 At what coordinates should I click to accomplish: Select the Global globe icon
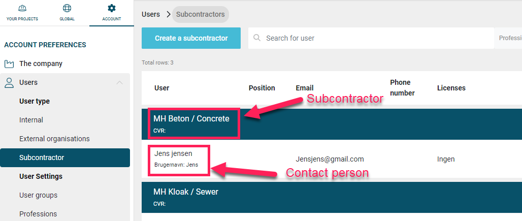point(67,8)
